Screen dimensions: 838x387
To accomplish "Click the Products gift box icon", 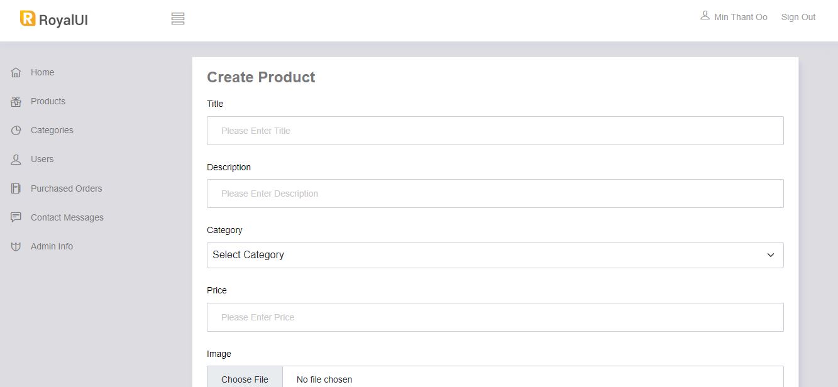I will click(16, 101).
